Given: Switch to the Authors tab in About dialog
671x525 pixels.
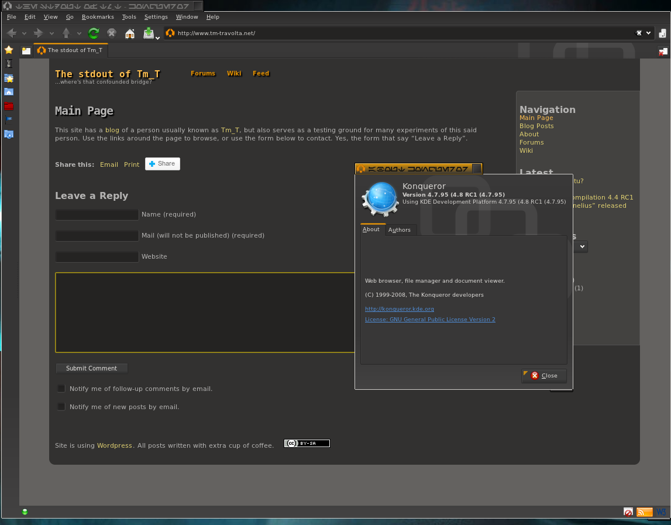Looking at the screenshot, I should point(400,230).
